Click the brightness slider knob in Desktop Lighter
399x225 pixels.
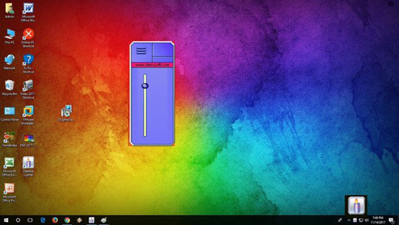145,86
